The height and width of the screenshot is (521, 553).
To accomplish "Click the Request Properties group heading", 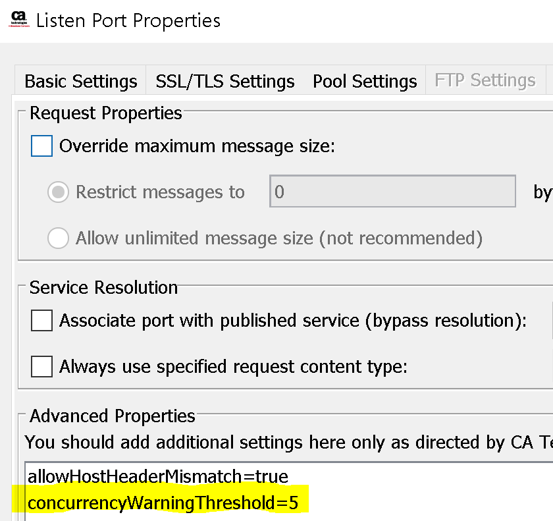I will point(105,113).
